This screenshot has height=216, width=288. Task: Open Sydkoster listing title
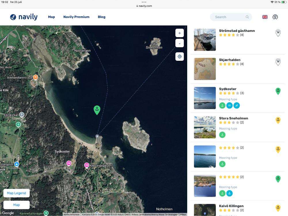coord(228,89)
